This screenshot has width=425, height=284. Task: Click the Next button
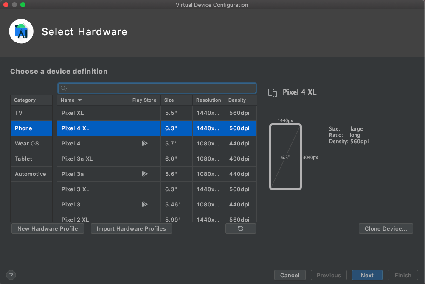coord(367,275)
